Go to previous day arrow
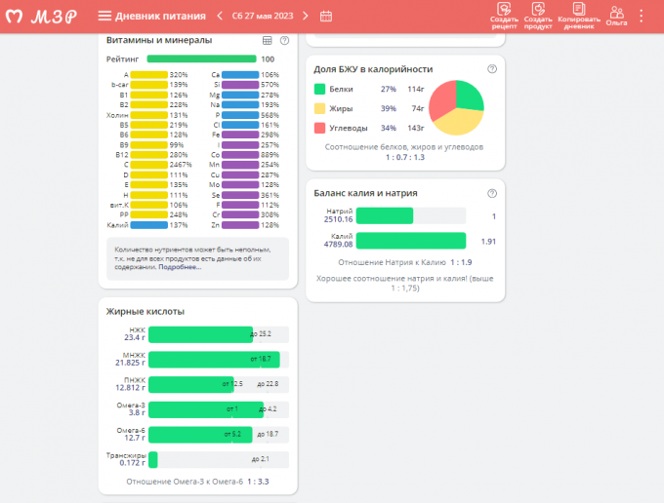This screenshot has height=503, width=664. (220, 16)
